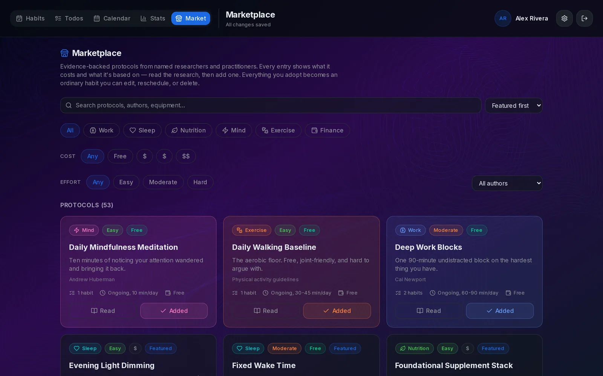Click the search magnifier icon

pos(69,105)
